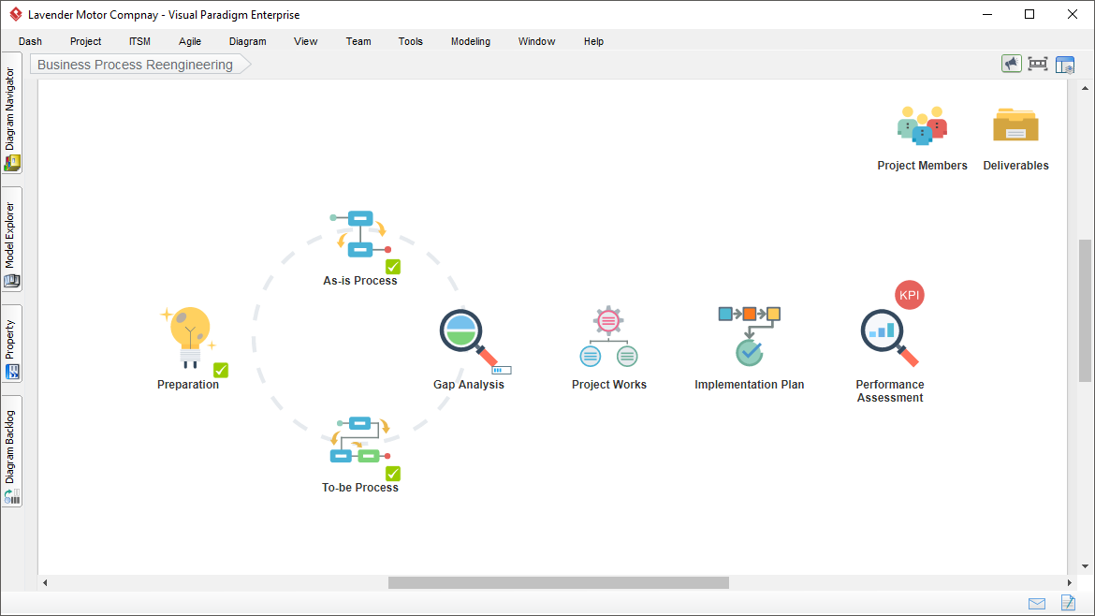1095x616 pixels.
Task: Minimize the Visual Paradigm window
Action: coord(986,14)
